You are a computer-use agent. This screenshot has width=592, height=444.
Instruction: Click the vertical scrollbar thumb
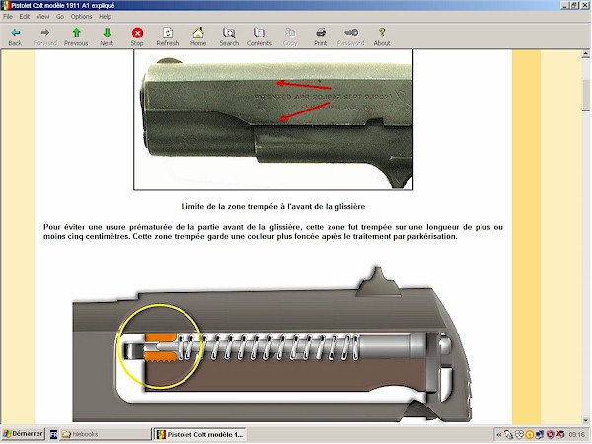[585, 95]
